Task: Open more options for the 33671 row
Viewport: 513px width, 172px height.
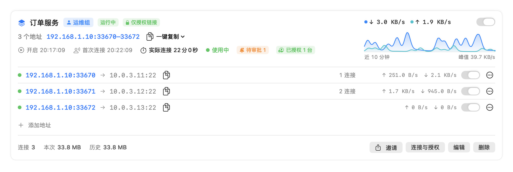Action: click(489, 91)
